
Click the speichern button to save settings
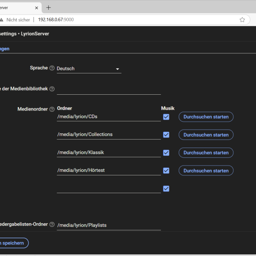(14, 243)
